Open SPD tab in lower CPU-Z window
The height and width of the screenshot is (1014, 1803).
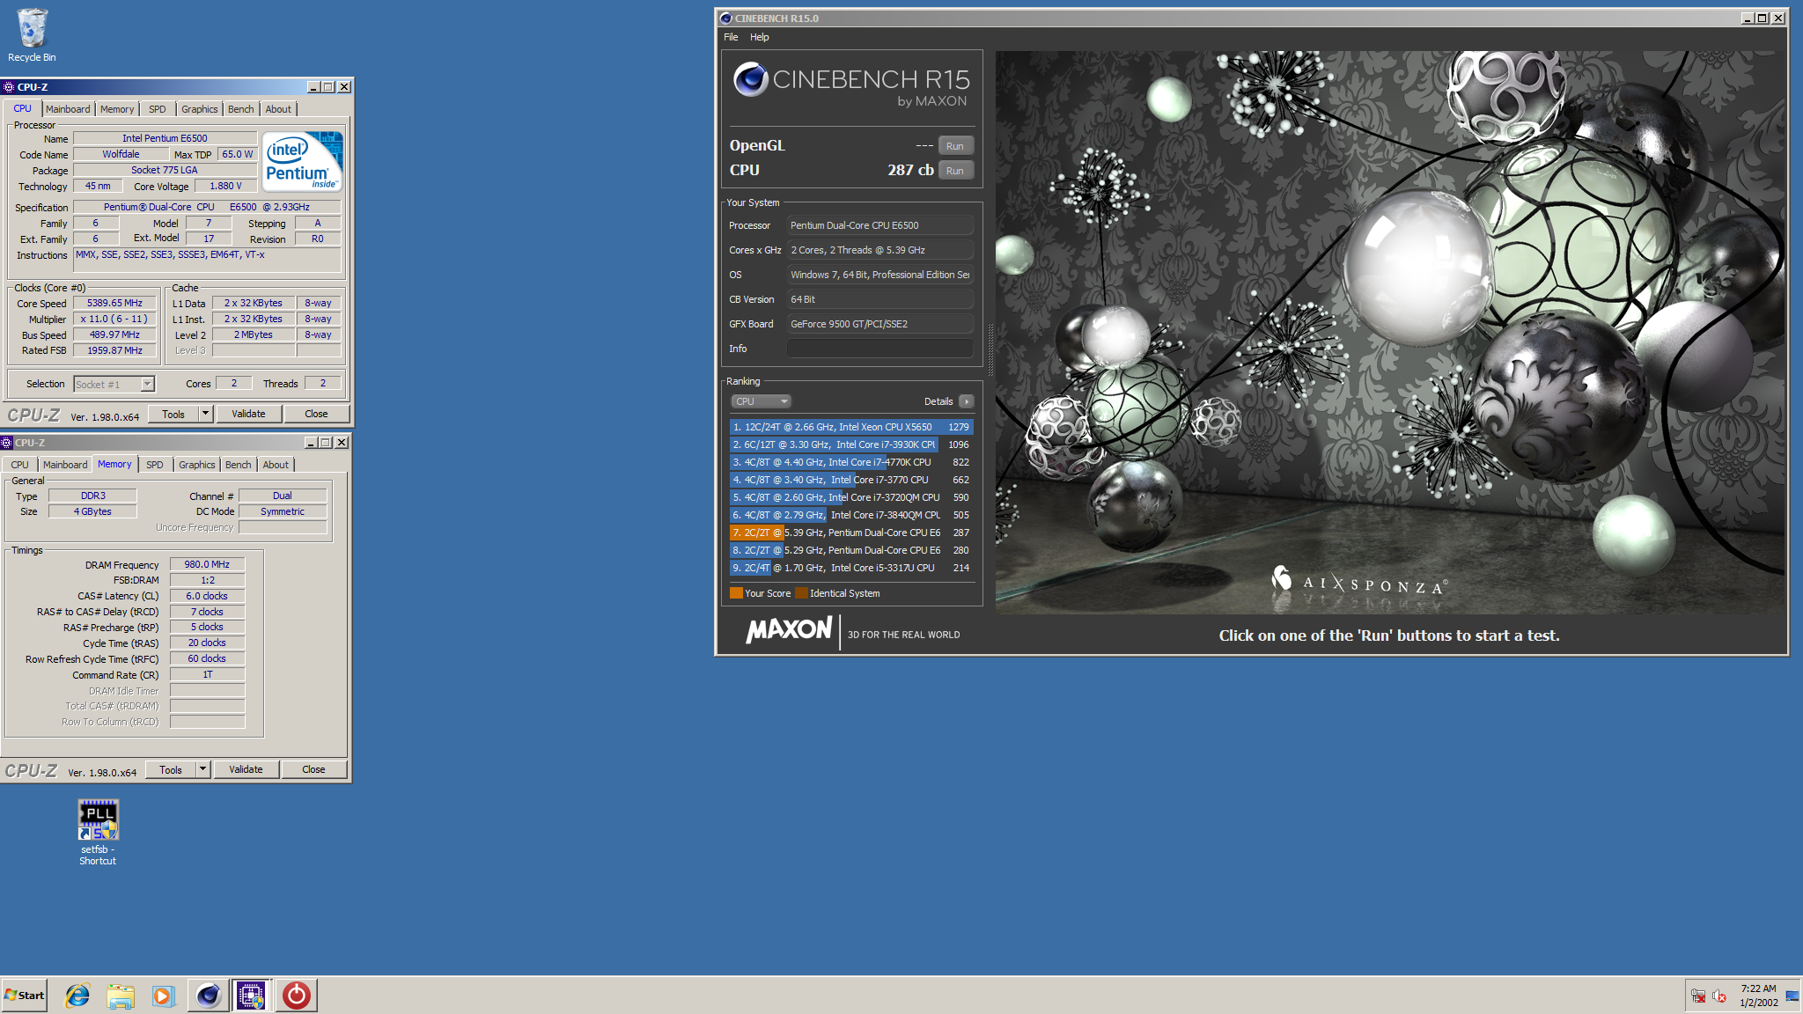(x=154, y=465)
